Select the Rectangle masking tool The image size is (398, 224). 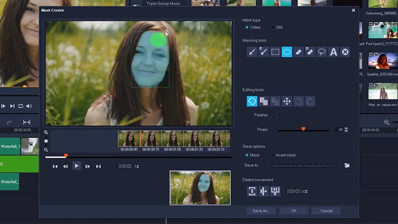(x=275, y=52)
